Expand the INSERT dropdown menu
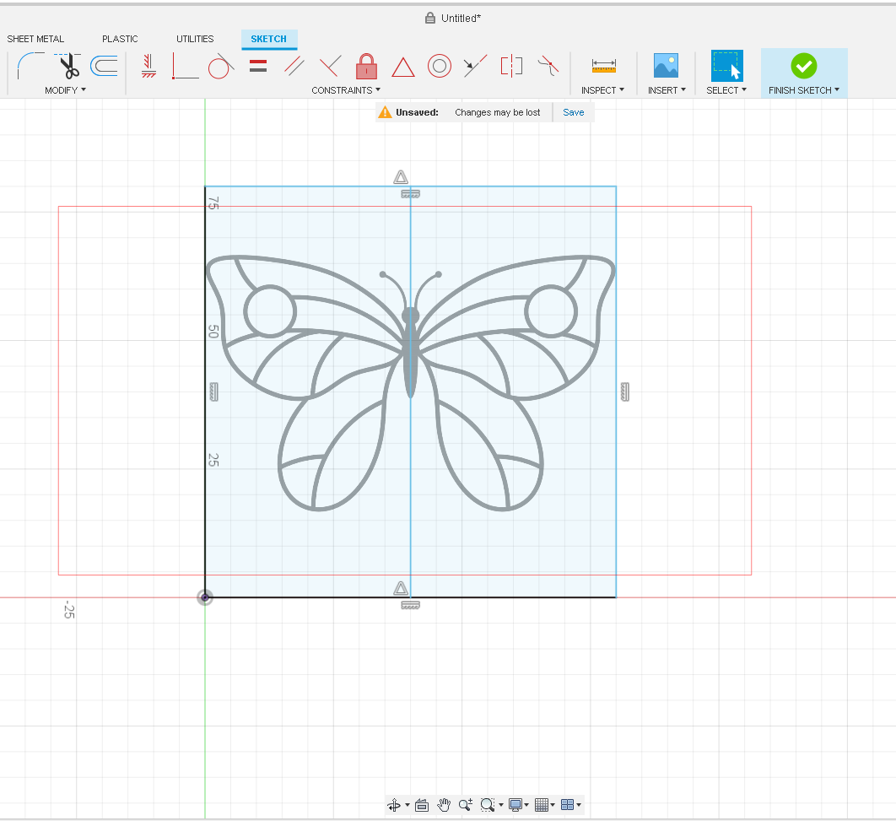 tap(667, 90)
